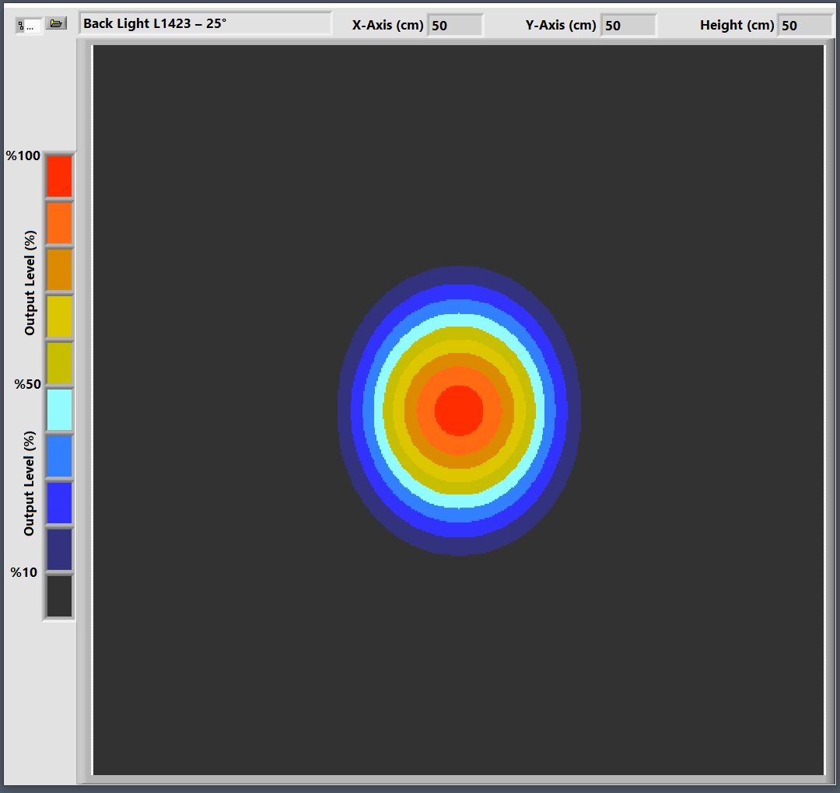The image size is (840, 793).
Task: Select the Y-Axis (cm) value field
Action: pyautogui.click(x=628, y=26)
